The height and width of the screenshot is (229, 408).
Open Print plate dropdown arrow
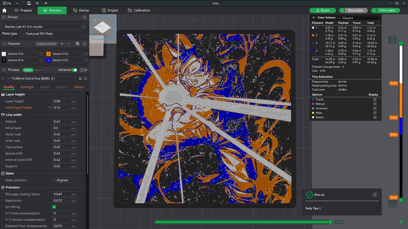point(374,10)
